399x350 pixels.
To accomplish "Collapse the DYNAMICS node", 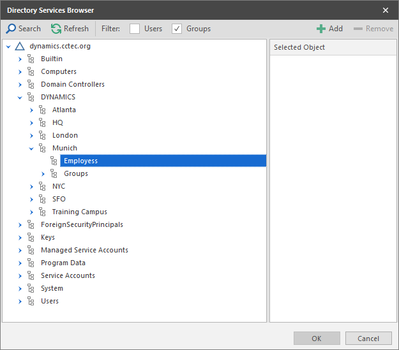I will coord(20,98).
